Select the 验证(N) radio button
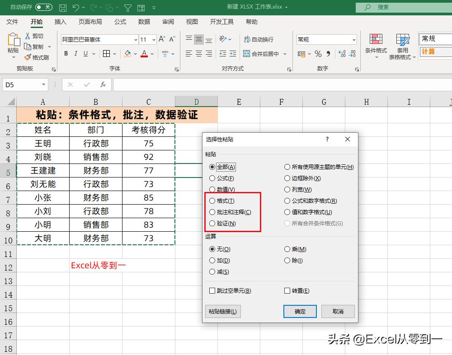452x355 pixels. coord(212,223)
